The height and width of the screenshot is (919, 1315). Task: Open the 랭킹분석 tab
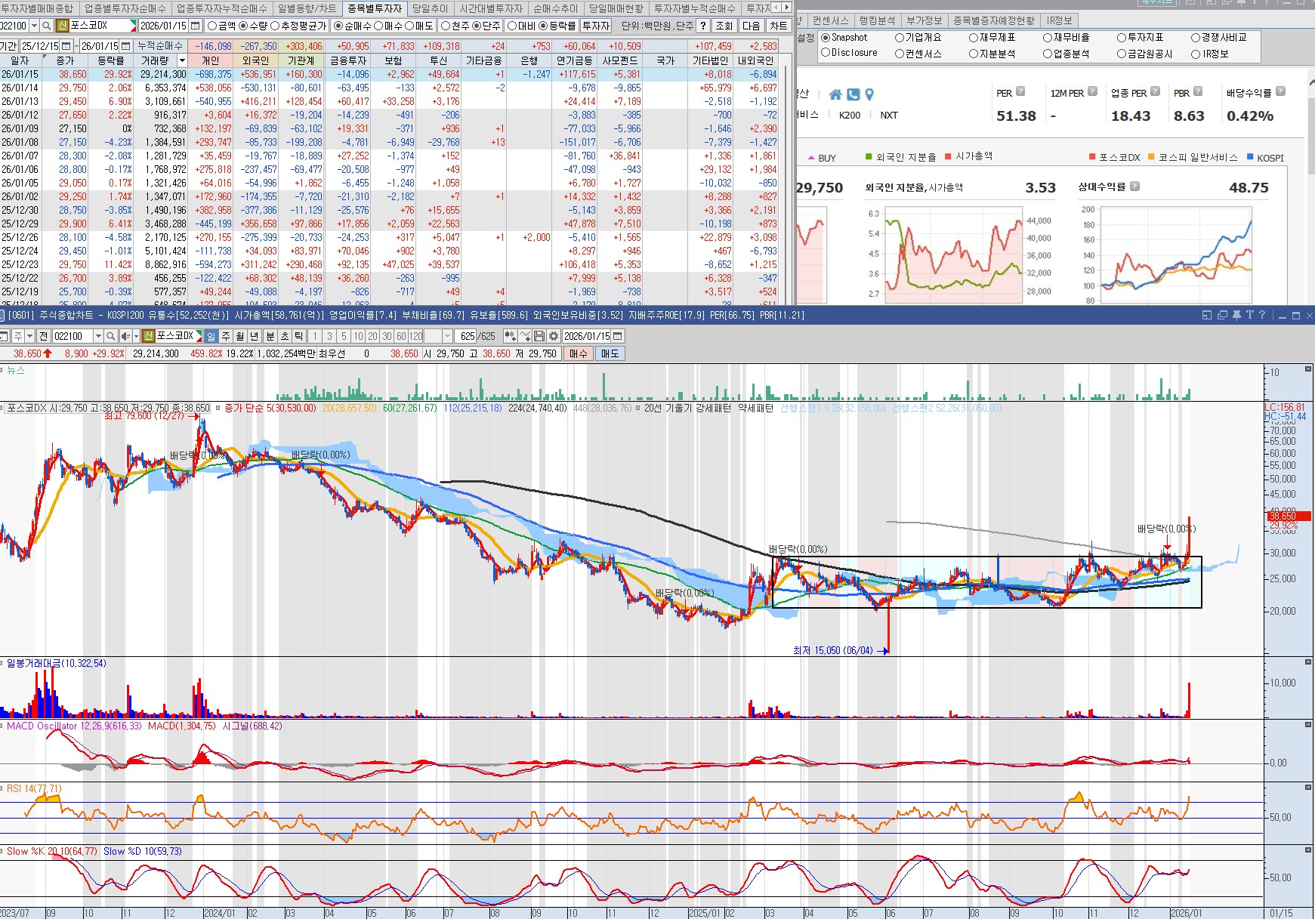[x=877, y=20]
